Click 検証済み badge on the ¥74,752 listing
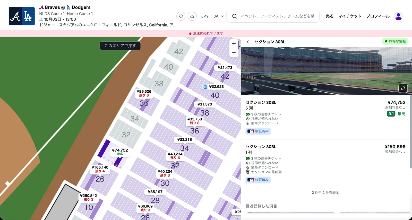 (x=258, y=131)
